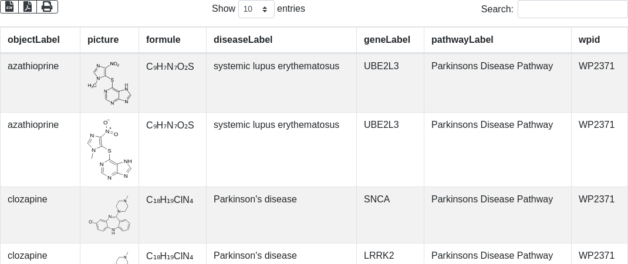Click the first WP2371 pathway ID
628x264 pixels.
[596, 66]
